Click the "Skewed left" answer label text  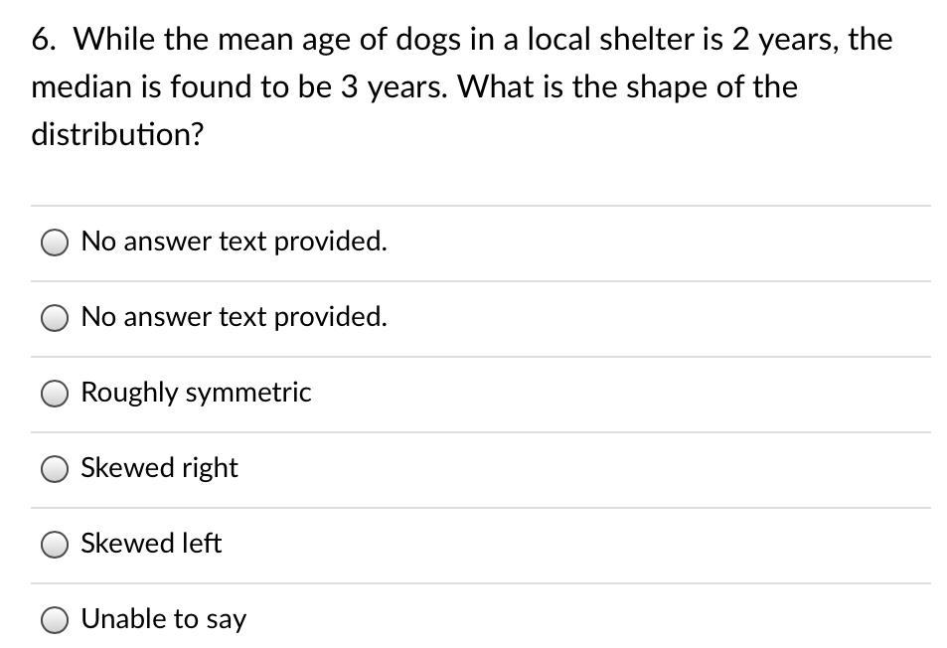pyautogui.click(x=151, y=544)
